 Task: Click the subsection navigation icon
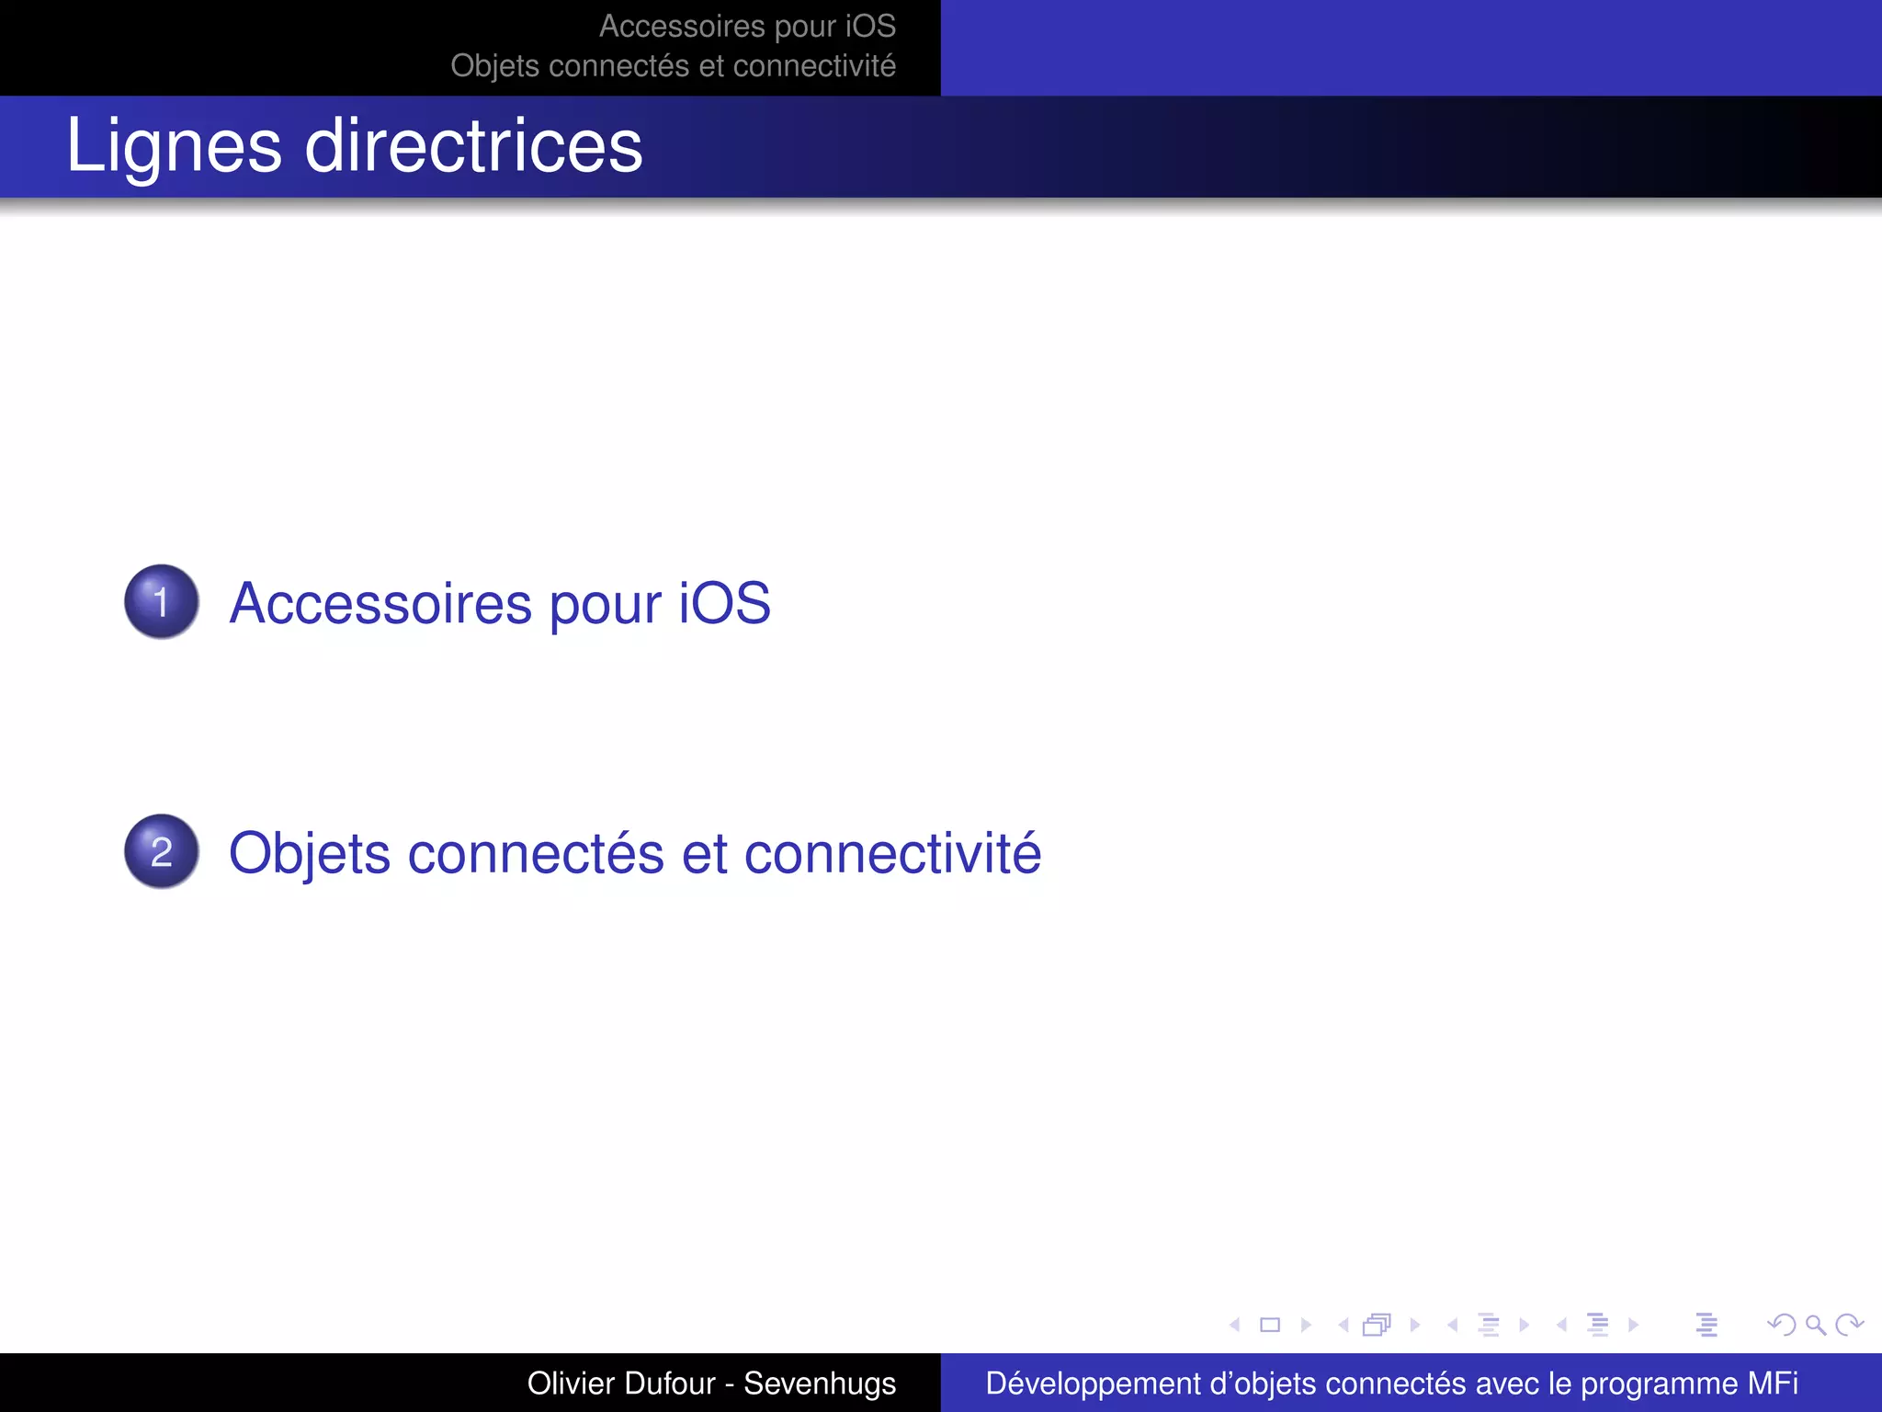[1489, 1325]
